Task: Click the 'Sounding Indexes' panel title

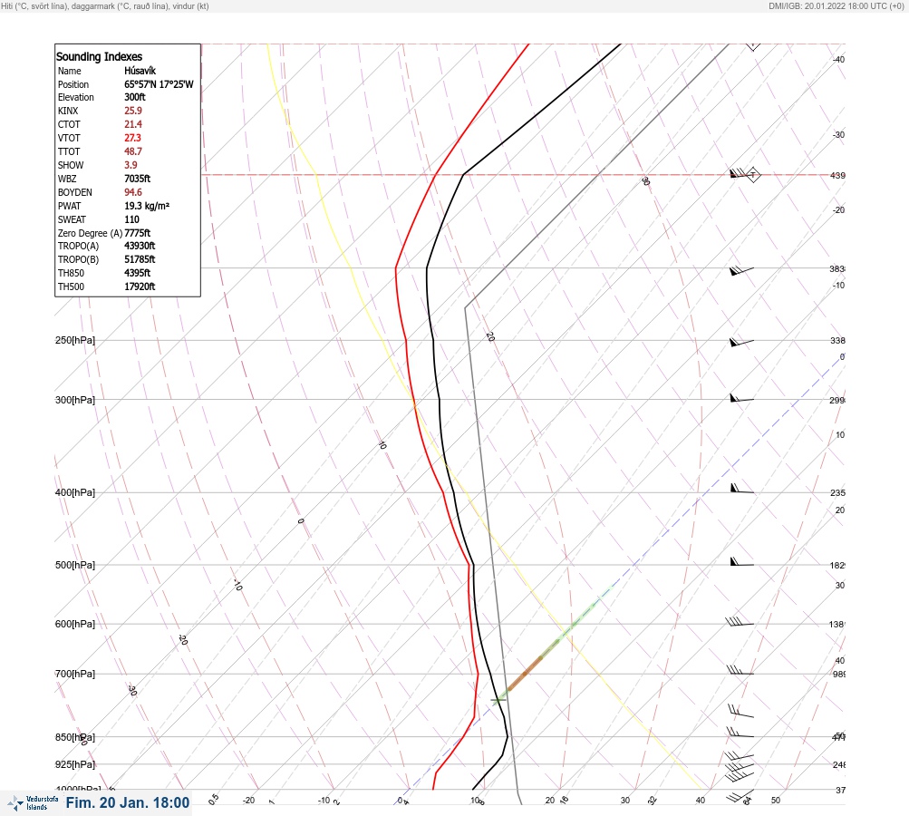Action: [x=99, y=56]
